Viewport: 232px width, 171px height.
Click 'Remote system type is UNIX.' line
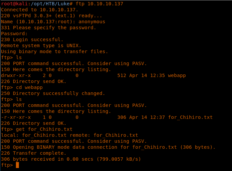tap(41, 45)
